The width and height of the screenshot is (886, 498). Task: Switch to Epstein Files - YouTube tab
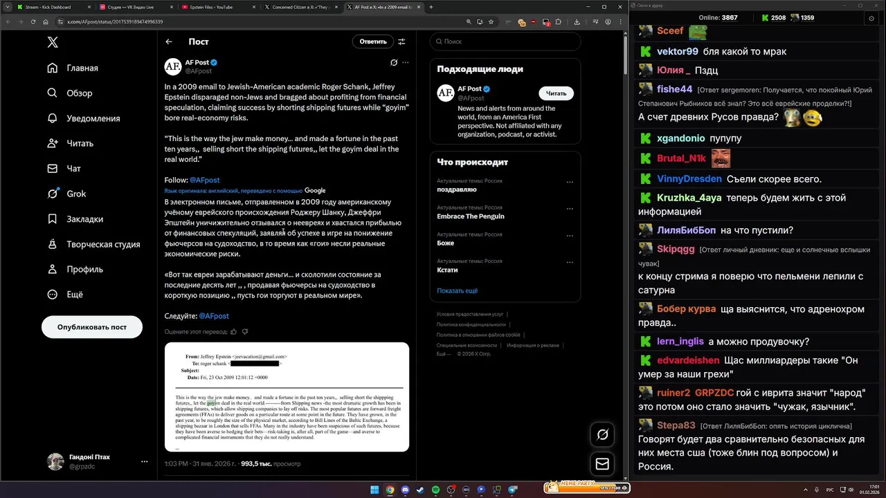pyautogui.click(x=217, y=7)
